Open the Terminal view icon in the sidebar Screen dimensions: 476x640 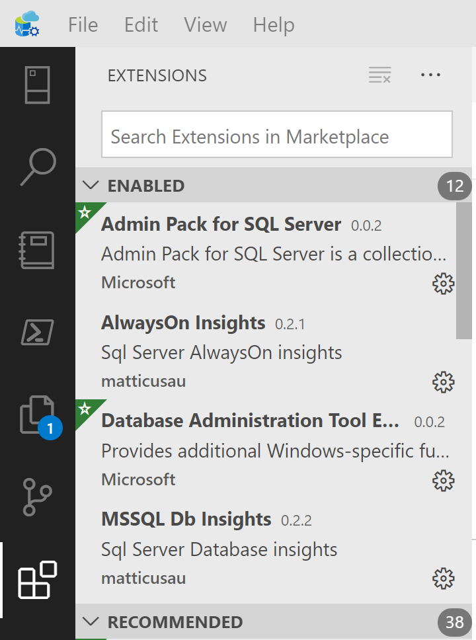pos(38,332)
